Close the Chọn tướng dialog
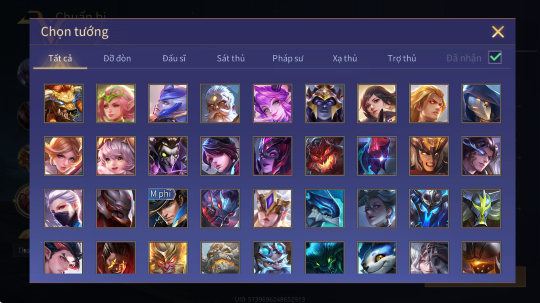 (498, 32)
